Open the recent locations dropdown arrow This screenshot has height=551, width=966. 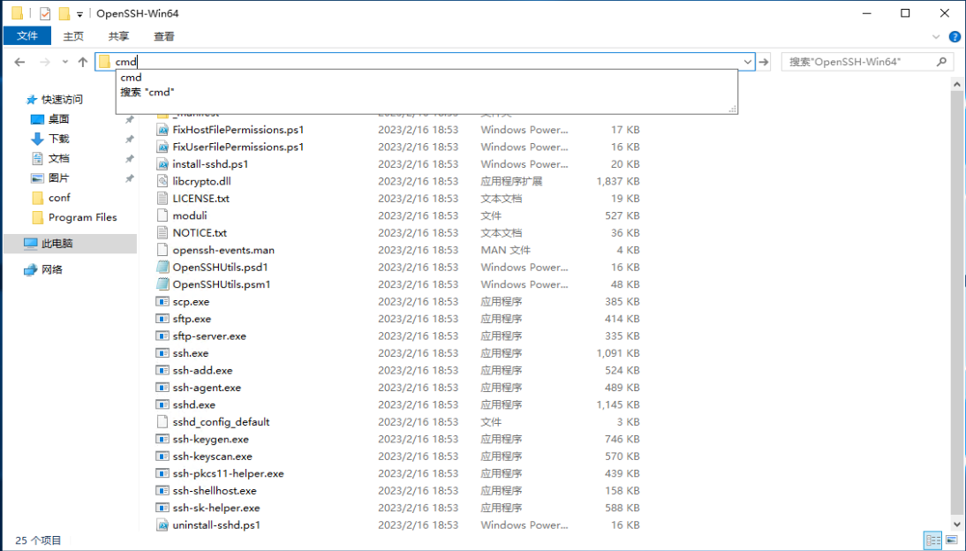point(64,62)
